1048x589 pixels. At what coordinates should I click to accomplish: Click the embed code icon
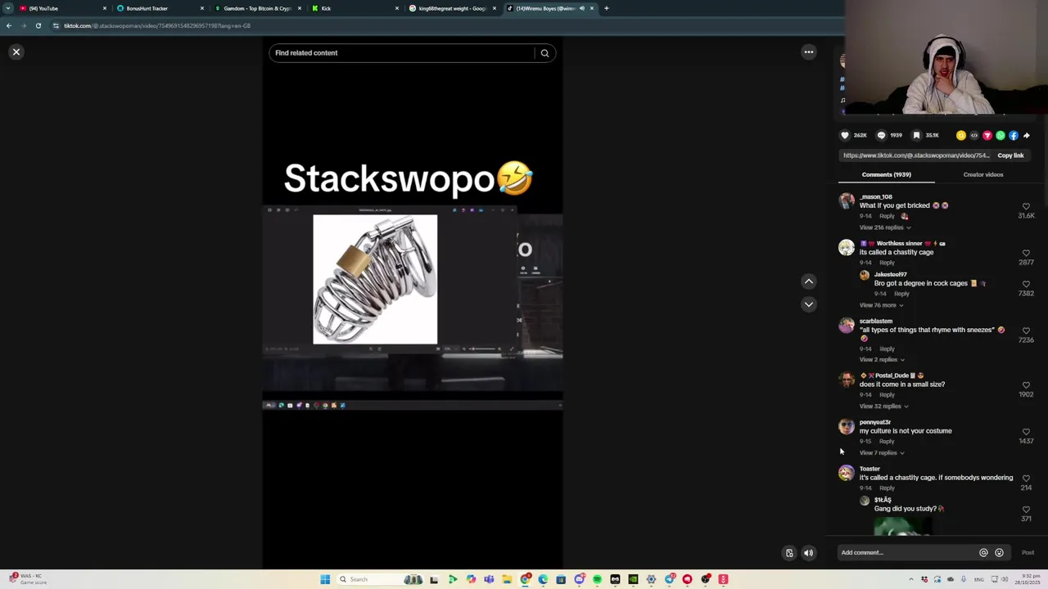coord(973,136)
